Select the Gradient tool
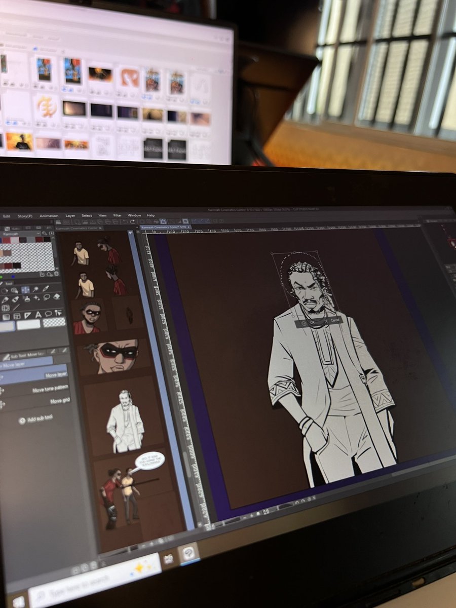Image resolution: width=456 pixels, height=608 pixels. click(x=6, y=317)
